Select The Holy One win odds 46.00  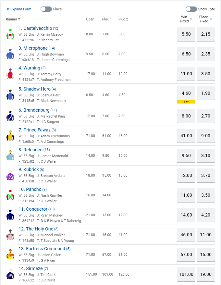tap(186, 235)
